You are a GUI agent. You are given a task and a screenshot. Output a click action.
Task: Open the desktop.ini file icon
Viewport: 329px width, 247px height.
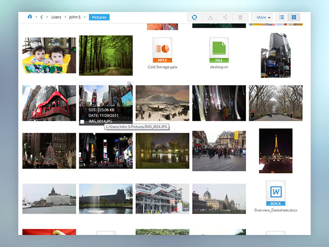[x=219, y=50]
